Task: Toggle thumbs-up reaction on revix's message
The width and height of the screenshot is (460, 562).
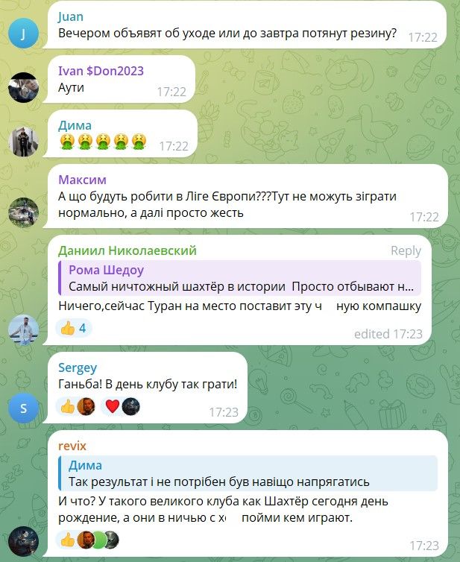Action: [x=88, y=540]
